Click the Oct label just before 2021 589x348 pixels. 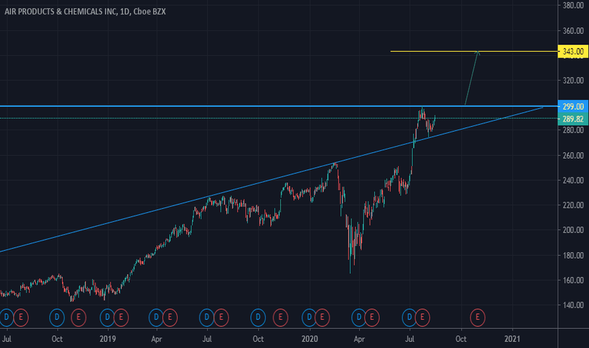(x=461, y=339)
